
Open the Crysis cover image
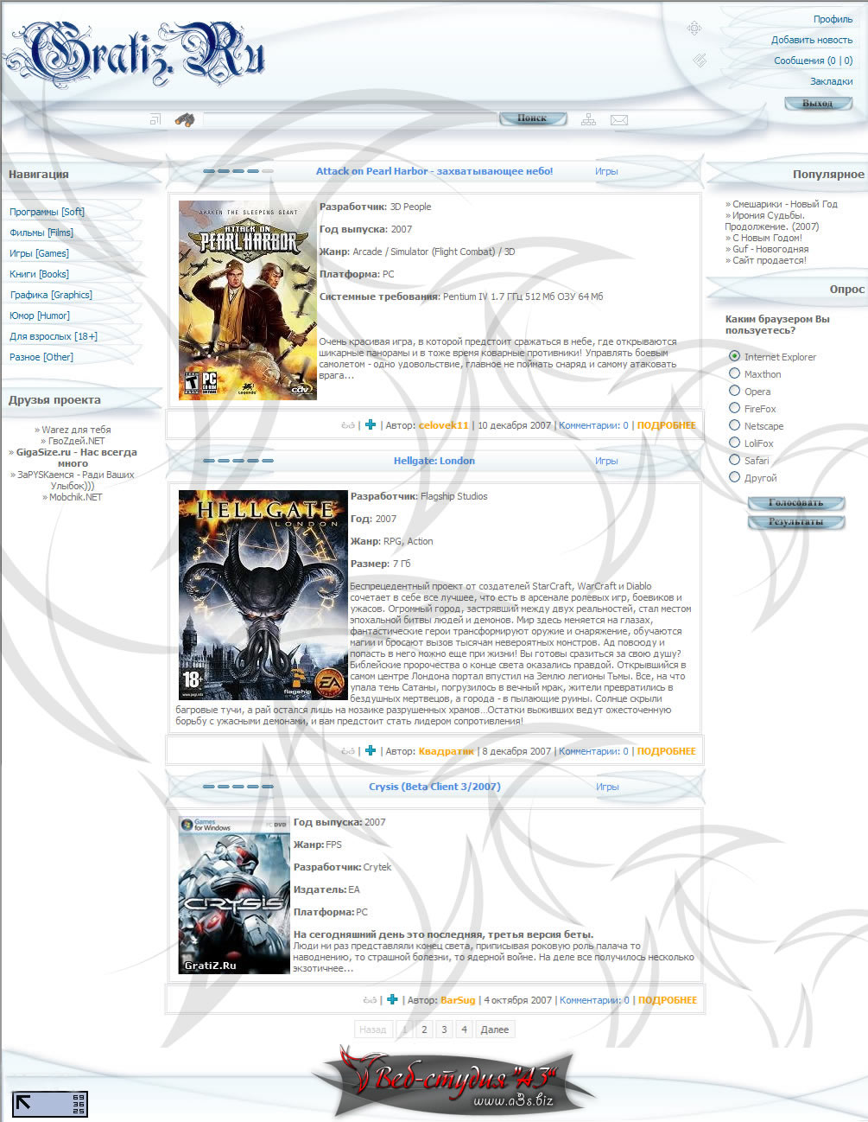pos(234,895)
